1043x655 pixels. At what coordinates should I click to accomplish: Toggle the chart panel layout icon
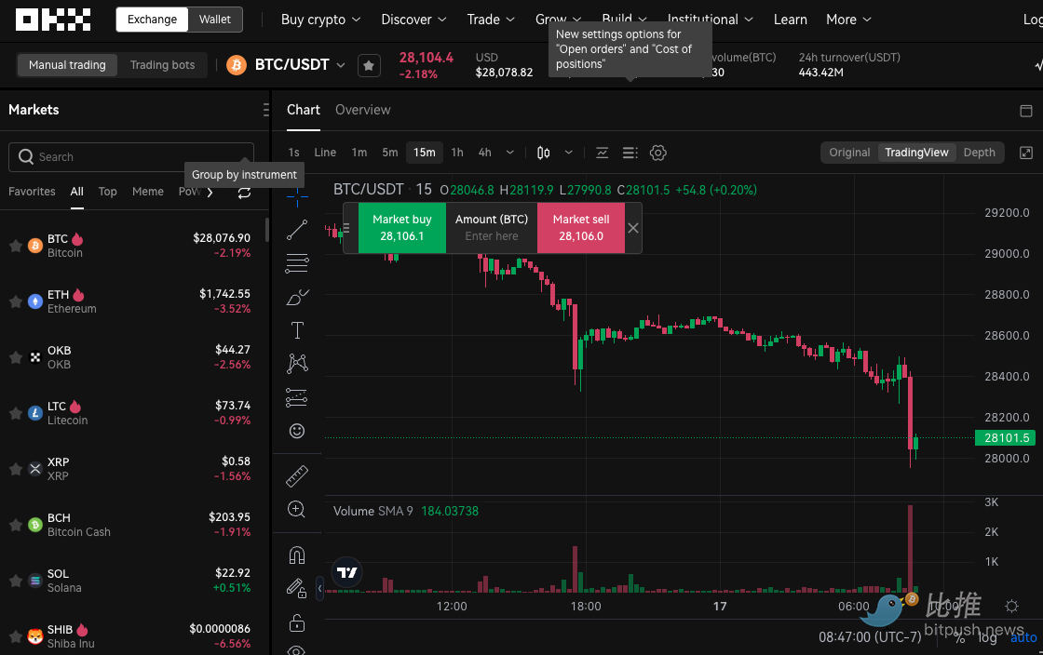tap(1025, 111)
